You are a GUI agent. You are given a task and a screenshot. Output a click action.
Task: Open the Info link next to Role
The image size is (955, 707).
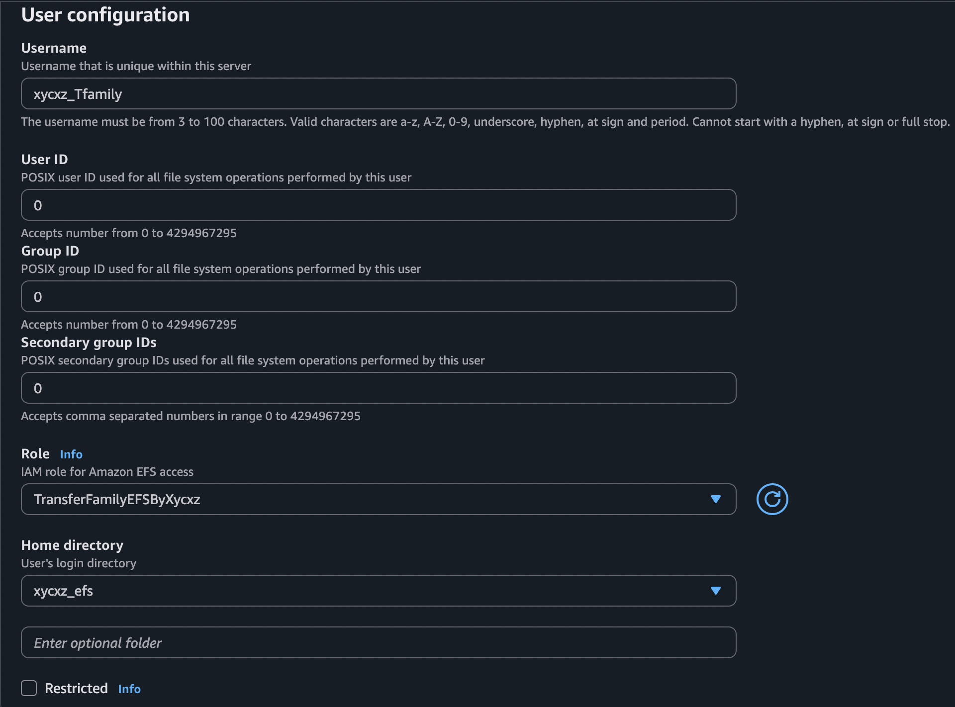point(71,454)
